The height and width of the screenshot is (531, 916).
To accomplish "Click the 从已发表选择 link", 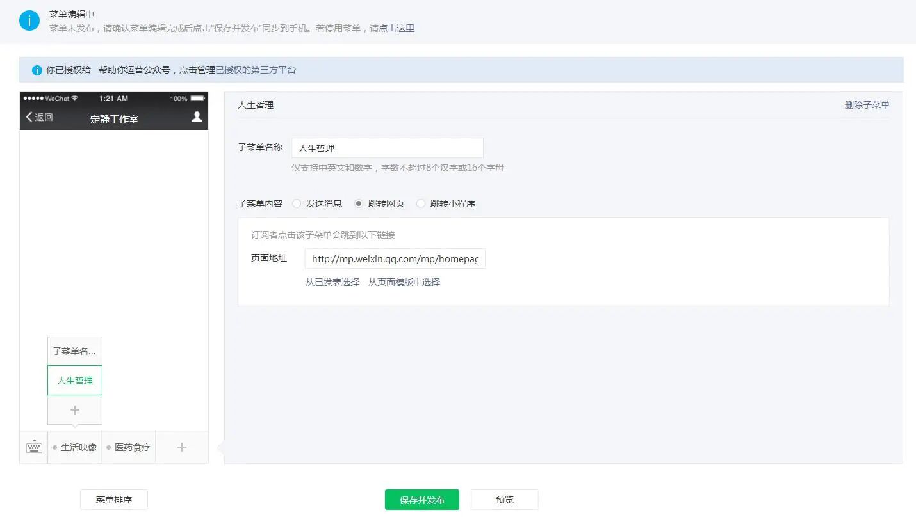I will 332,282.
